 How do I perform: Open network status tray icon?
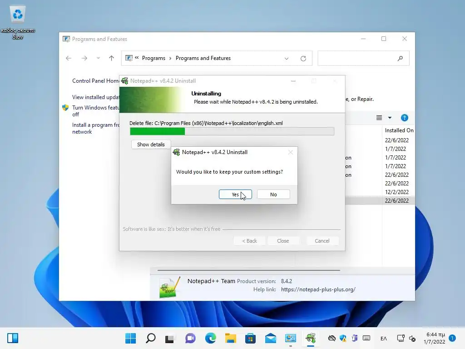401,338
